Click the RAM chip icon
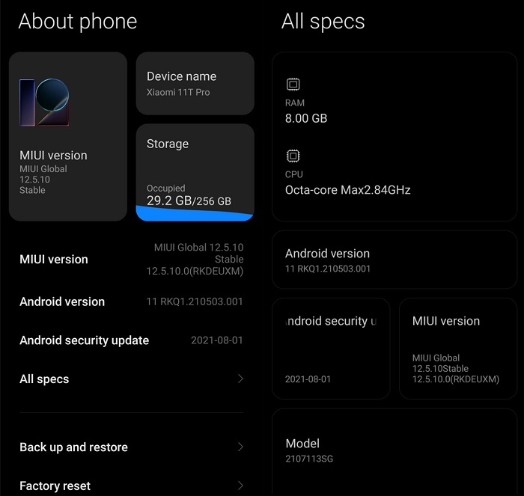 click(293, 85)
